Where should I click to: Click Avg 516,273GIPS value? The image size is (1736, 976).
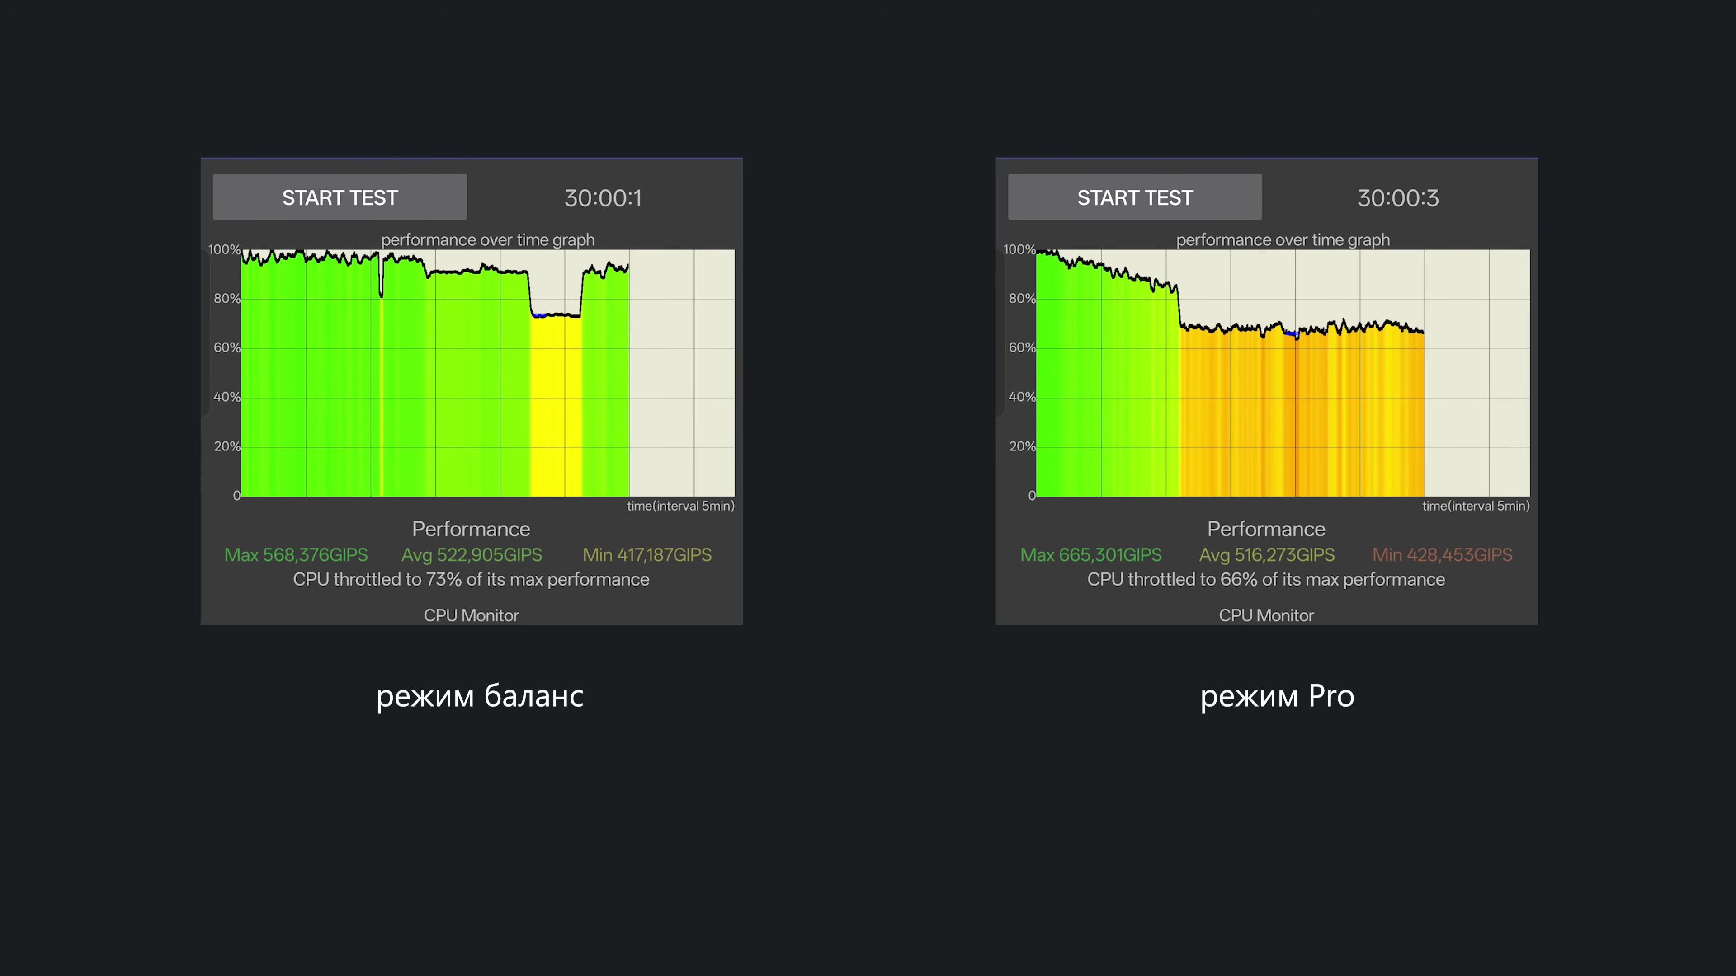(x=1266, y=555)
